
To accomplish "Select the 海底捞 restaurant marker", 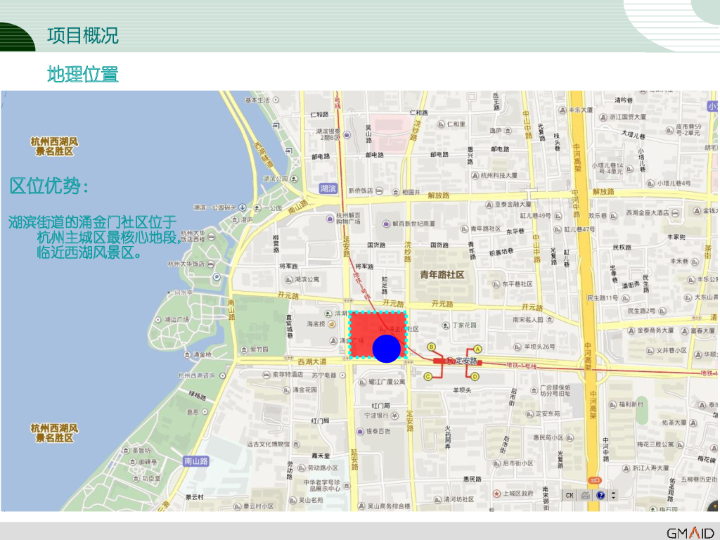I will [x=332, y=324].
